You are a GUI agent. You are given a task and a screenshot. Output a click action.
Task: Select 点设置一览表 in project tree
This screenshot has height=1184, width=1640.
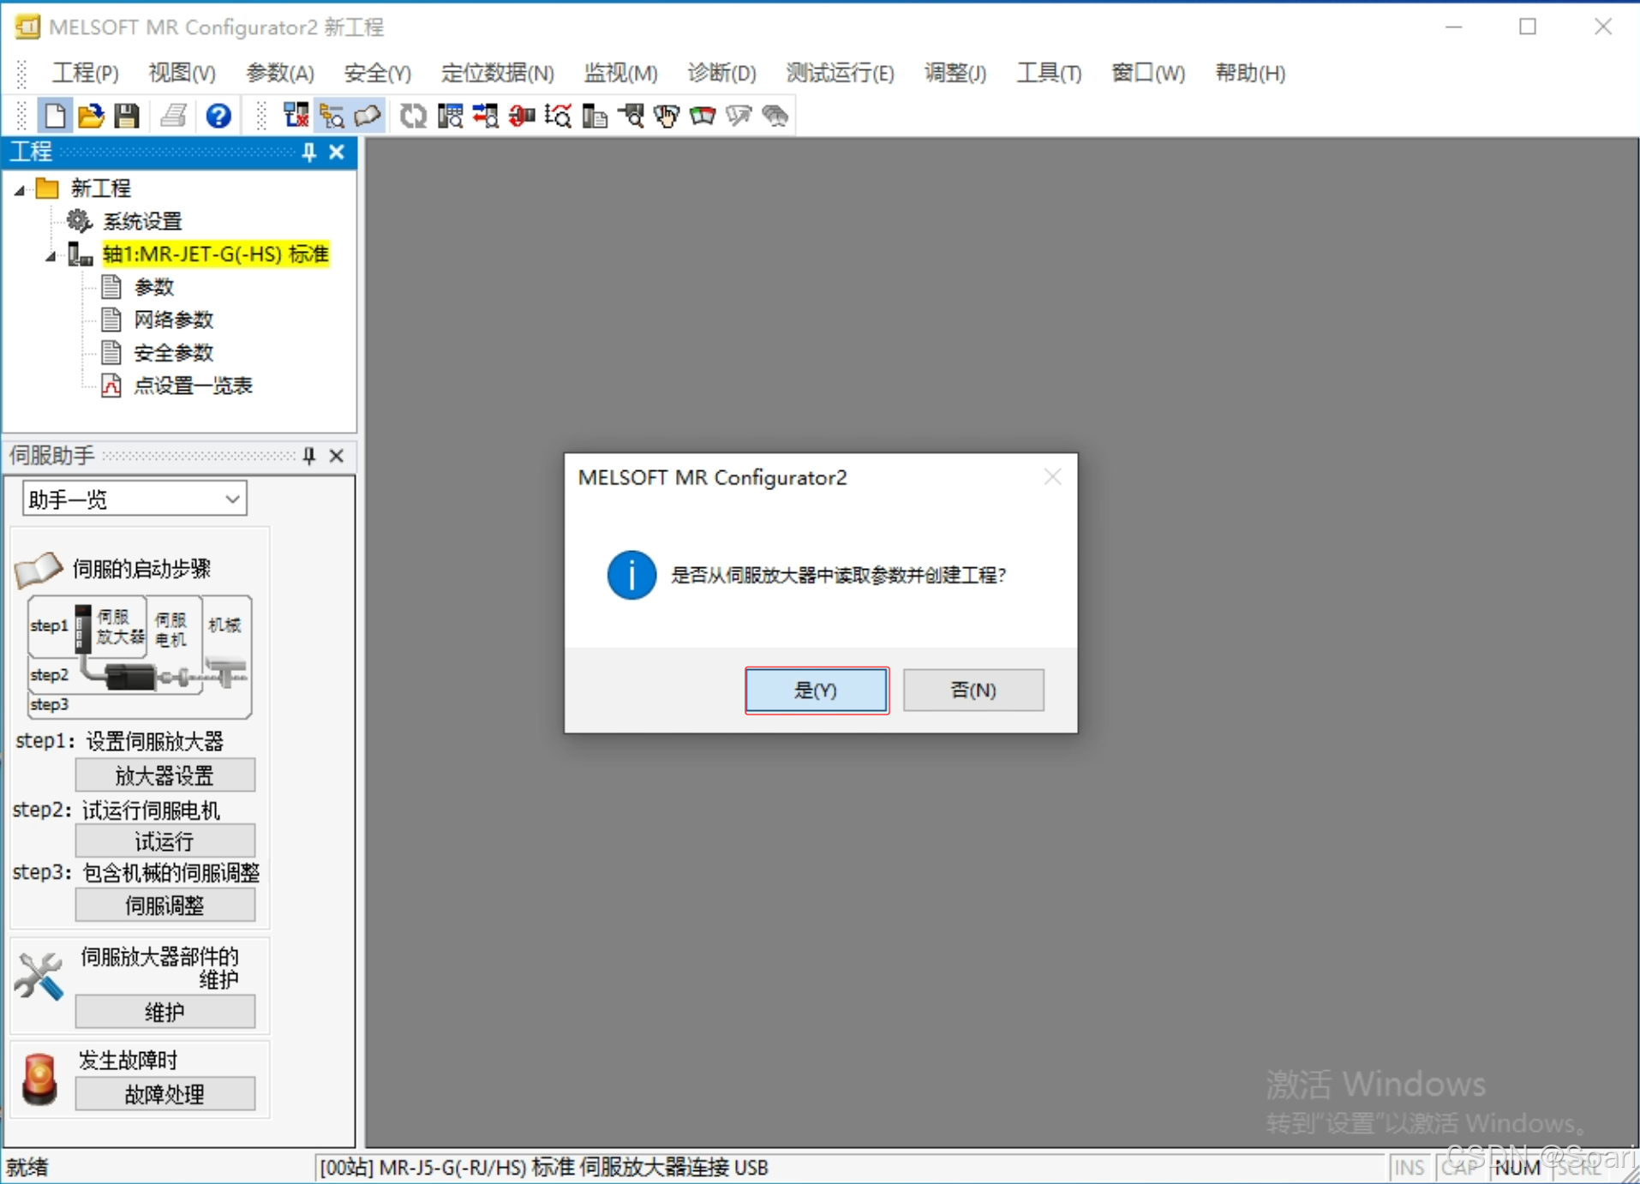[x=193, y=386]
